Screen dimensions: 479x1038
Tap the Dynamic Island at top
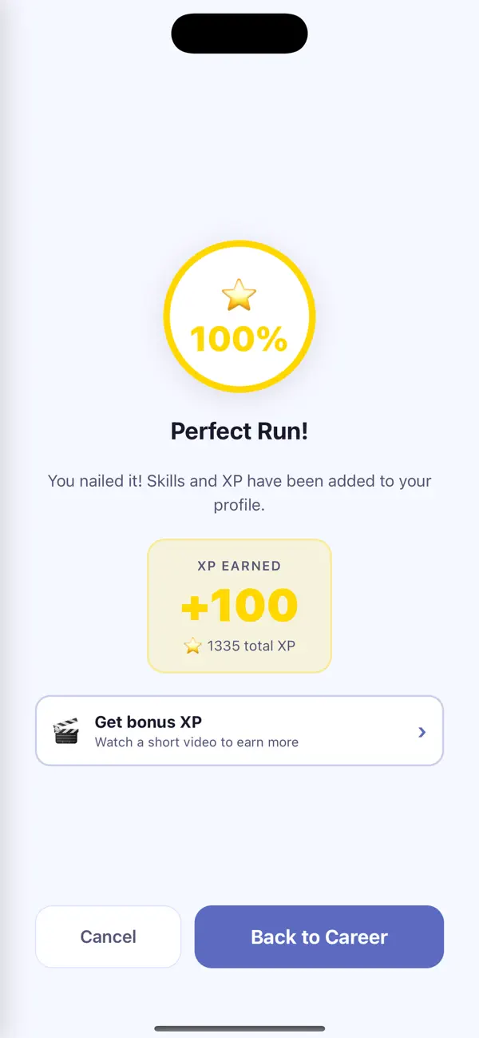tap(239, 34)
